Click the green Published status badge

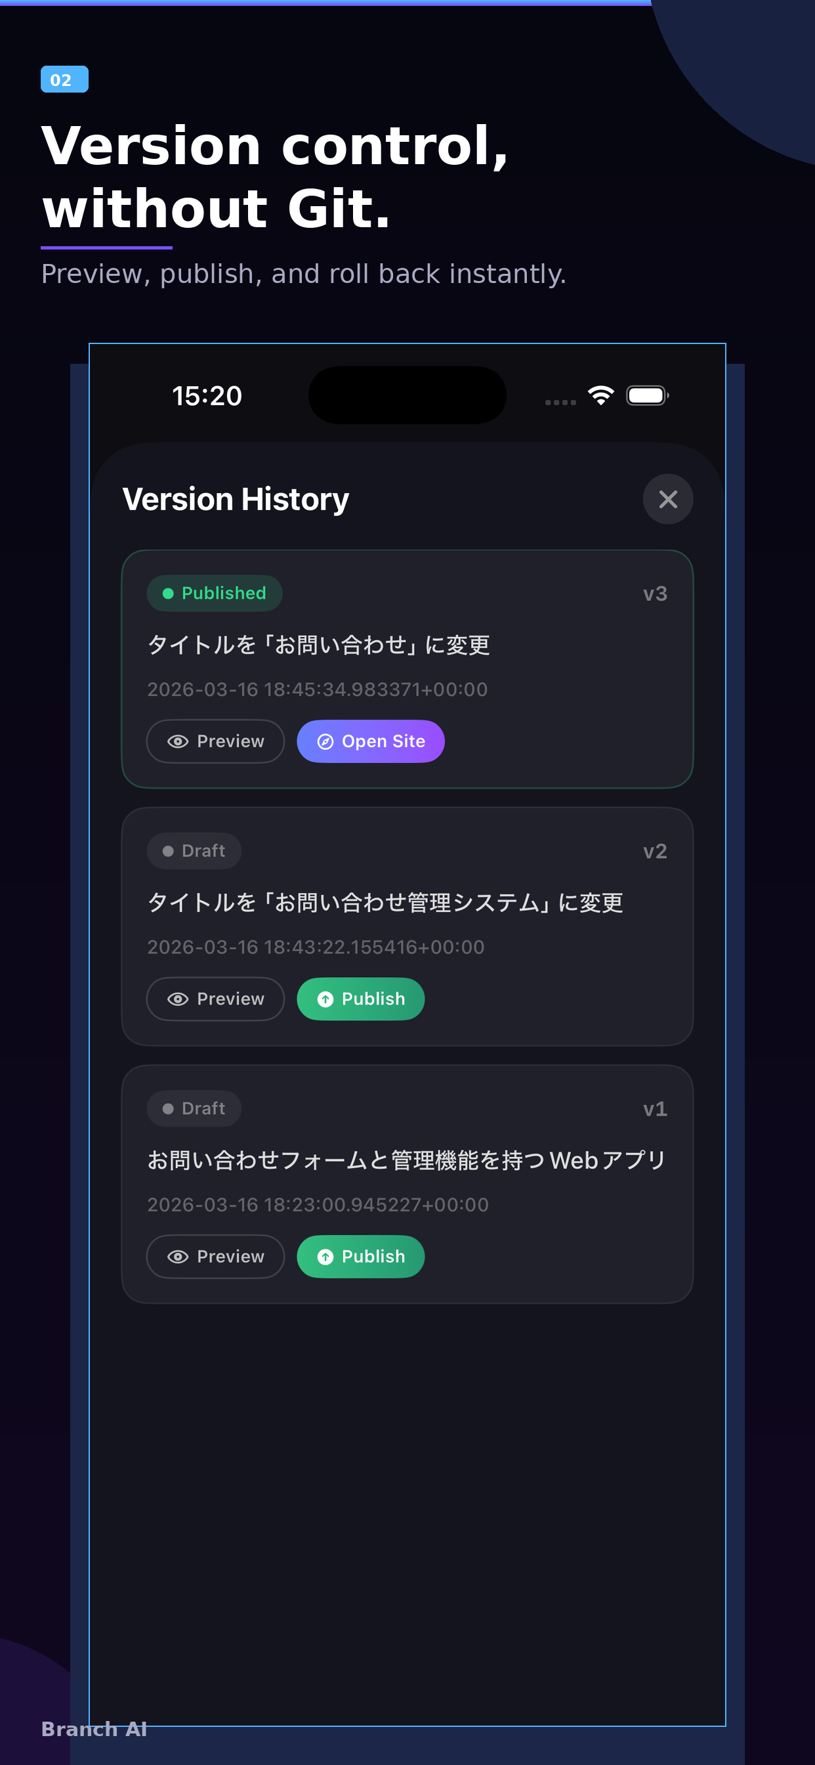(x=215, y=594)
